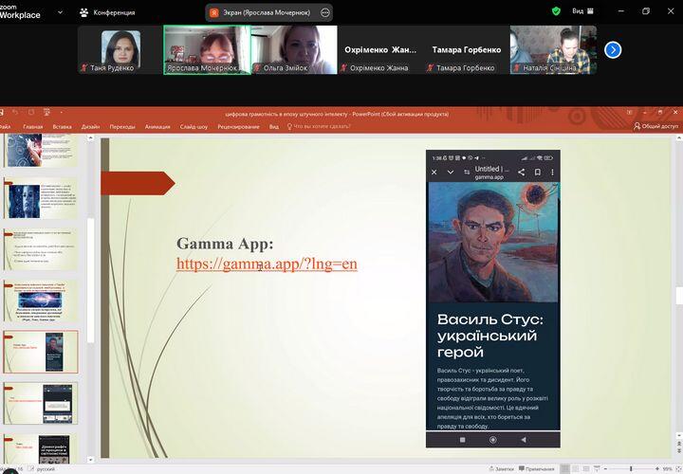Open the quick access toolbar customize dropdown
Image resolution: width=683 pixels, height=474 pixels.
pyautogui.click(x=62, y=112)
